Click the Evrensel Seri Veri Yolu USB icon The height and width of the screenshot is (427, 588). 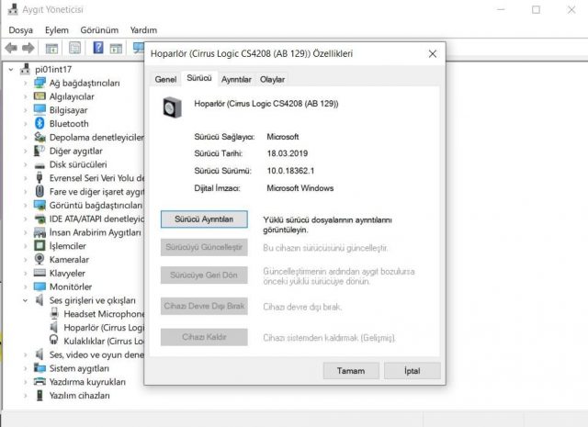[x=40, y=178]
